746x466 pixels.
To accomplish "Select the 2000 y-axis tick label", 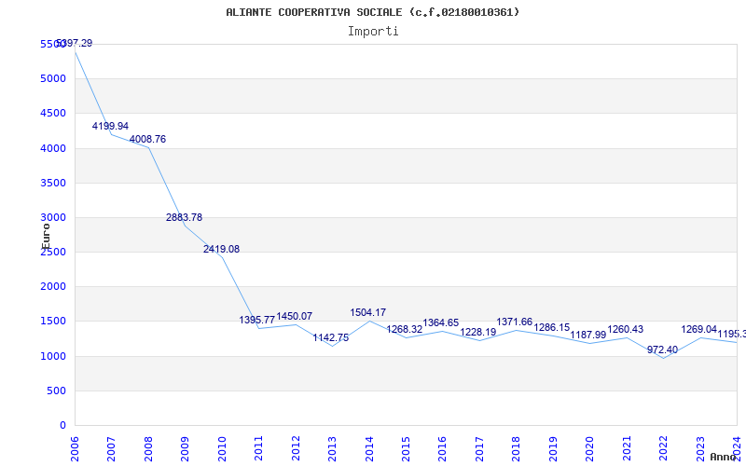I will 53,286.
